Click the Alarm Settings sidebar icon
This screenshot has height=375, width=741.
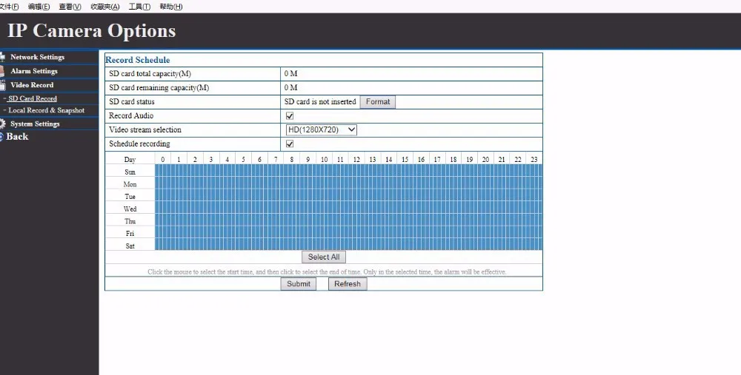2,71
